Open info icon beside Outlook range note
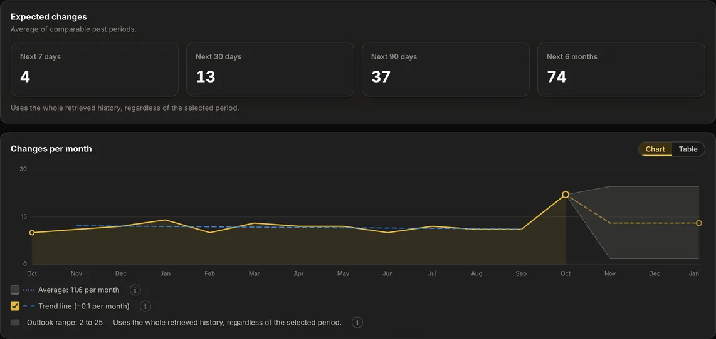 click(x=357, y=323)
